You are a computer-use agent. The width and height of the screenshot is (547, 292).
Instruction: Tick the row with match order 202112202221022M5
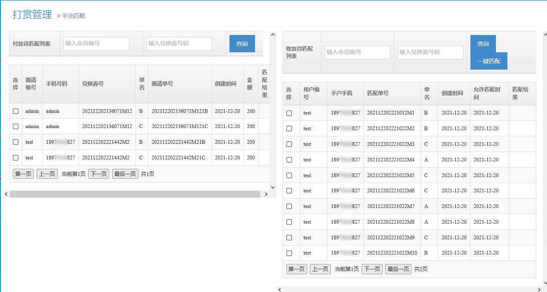pyautogui.click(x=289, y=175)
